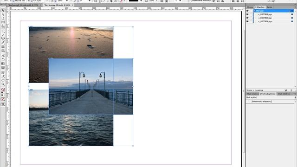
Task: Switch to the Strony panel tab
Action: point(250,7)
